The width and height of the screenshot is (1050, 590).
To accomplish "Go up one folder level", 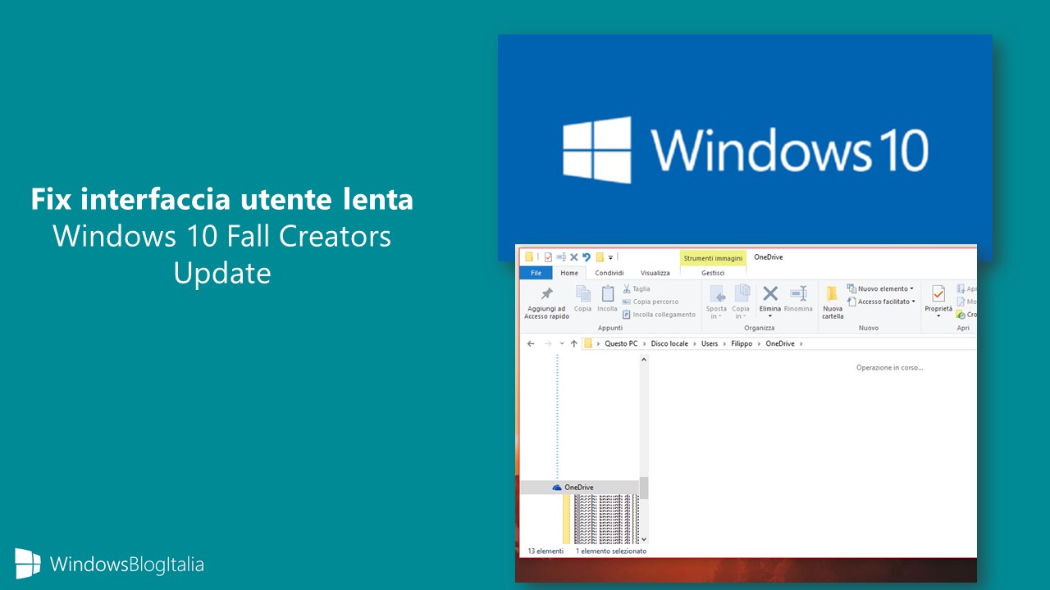I will [x=574, y=343].
